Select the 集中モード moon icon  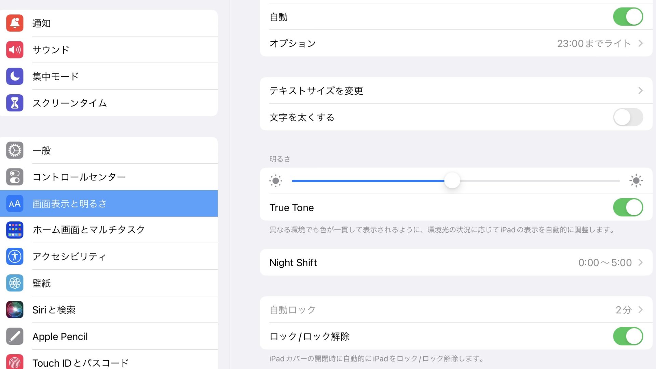pyautogui.click(x=15, y=76)
